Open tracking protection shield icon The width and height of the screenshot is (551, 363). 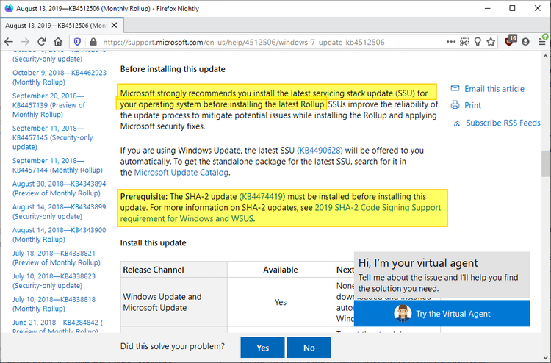(77, 42)
